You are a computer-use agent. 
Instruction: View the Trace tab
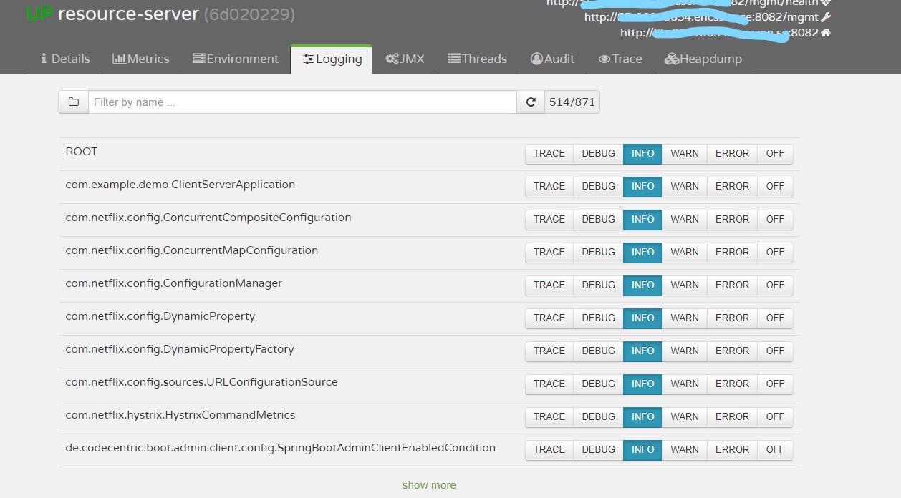click(620, 59)
